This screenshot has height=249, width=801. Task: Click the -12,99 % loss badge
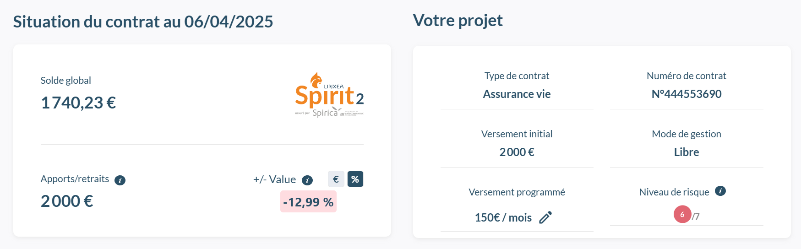(308, 202)
